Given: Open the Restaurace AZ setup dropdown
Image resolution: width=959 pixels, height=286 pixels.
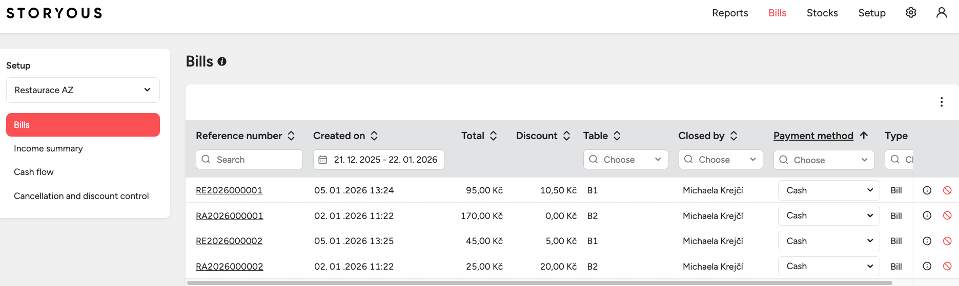Looking at the screenshot, I should point(83,90).
